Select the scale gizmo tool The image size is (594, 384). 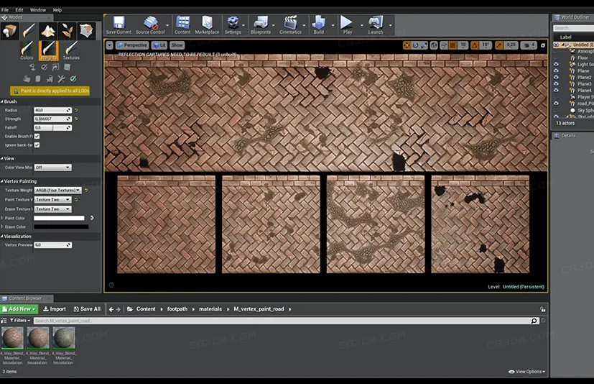[424, 45]
